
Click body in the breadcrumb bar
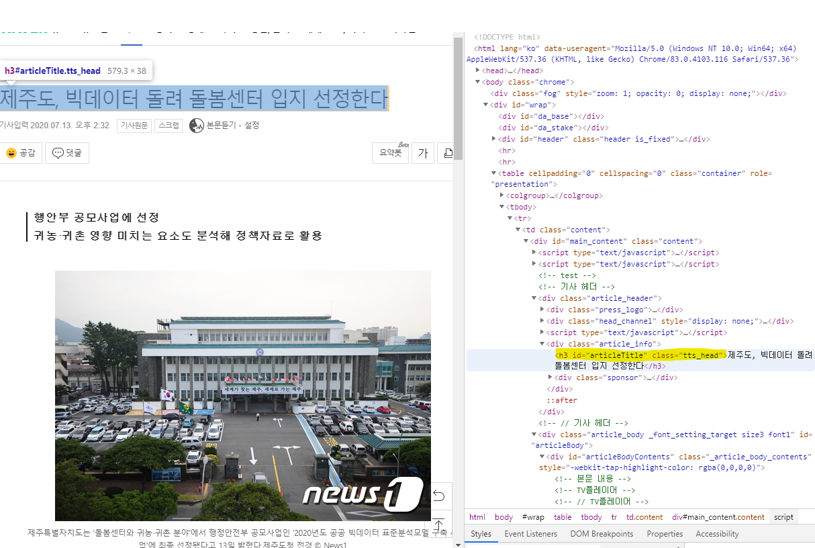[x=504, y=517]
